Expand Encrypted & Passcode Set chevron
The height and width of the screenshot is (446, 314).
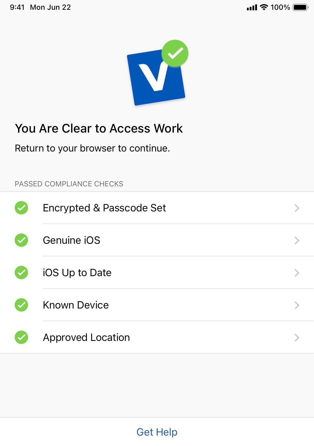click(x=297, y=208)
